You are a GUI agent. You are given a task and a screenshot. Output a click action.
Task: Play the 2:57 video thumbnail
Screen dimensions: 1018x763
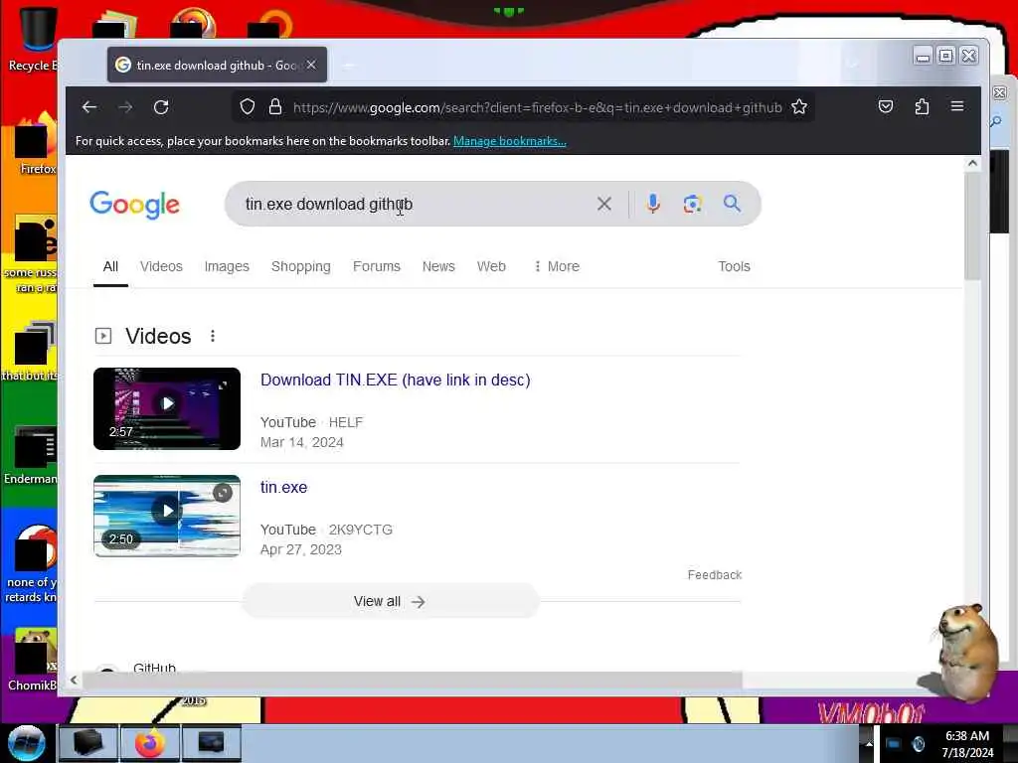click(x=167, y=408)
